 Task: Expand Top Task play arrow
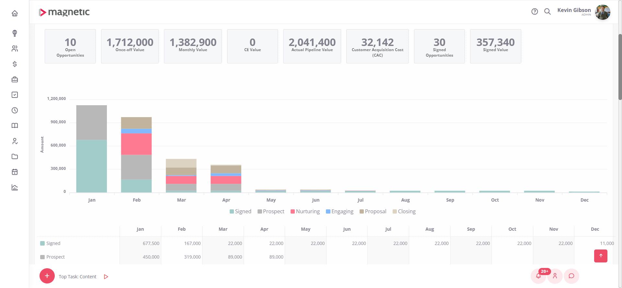click(x=106, y=277)
